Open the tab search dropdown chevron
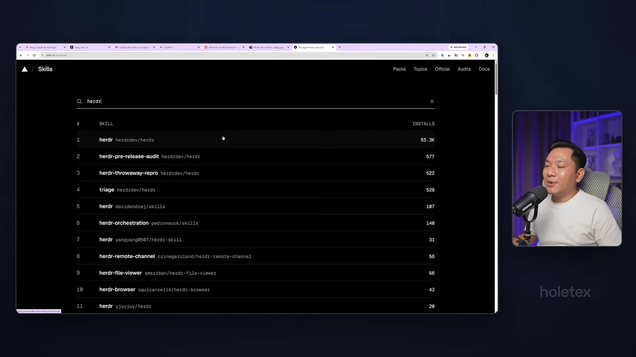This screenshot has height=357, width=636. tap(20, 47)
